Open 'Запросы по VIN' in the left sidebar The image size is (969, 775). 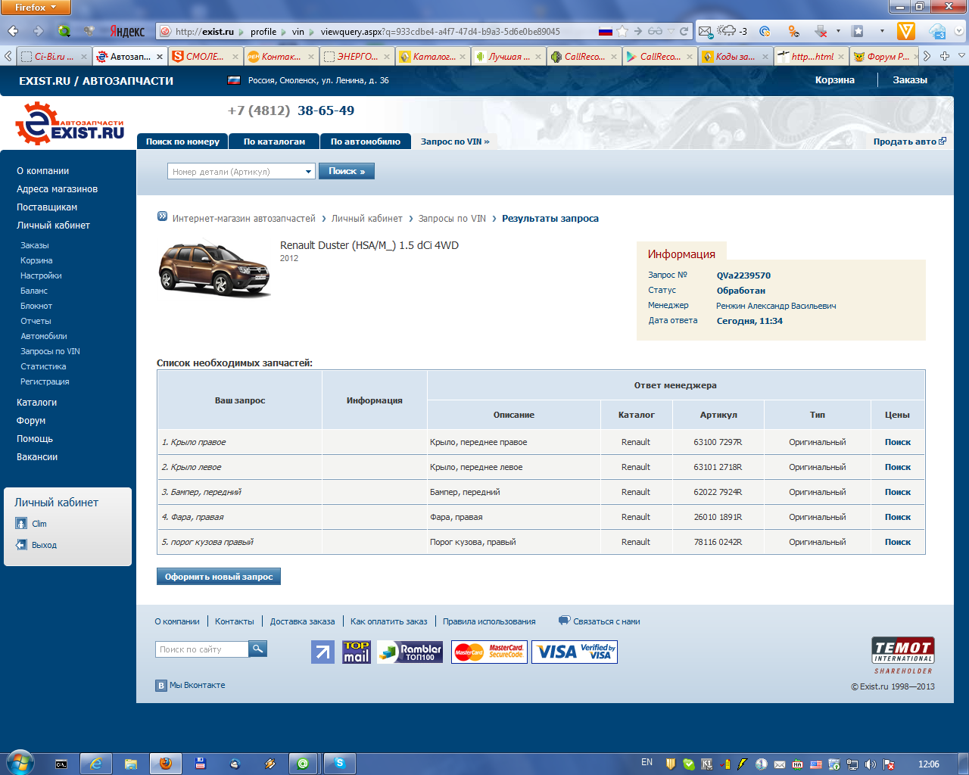pos(50,351)
